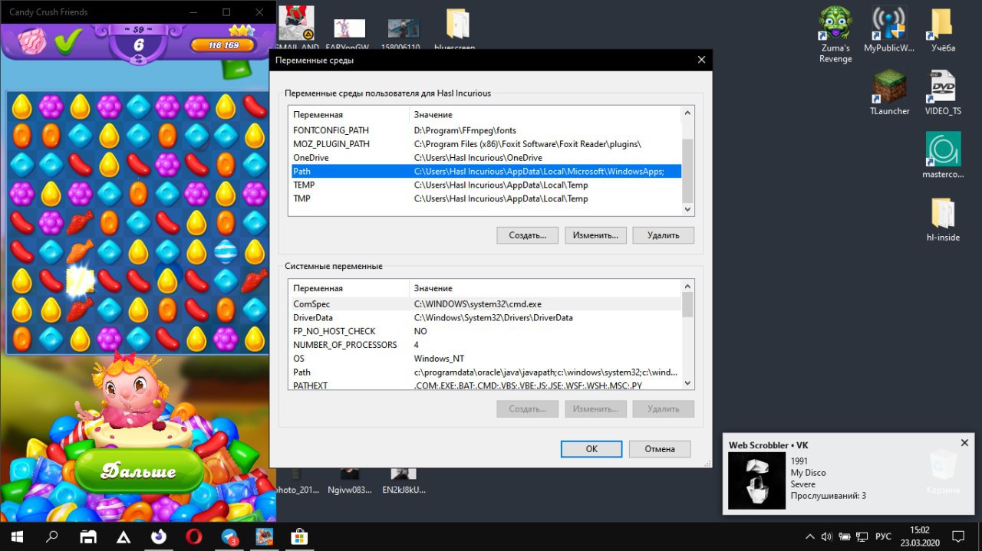Screen dimensions: 982x551
Task: Click Отмена to cancel the dialog
Action: pos(660,449)
